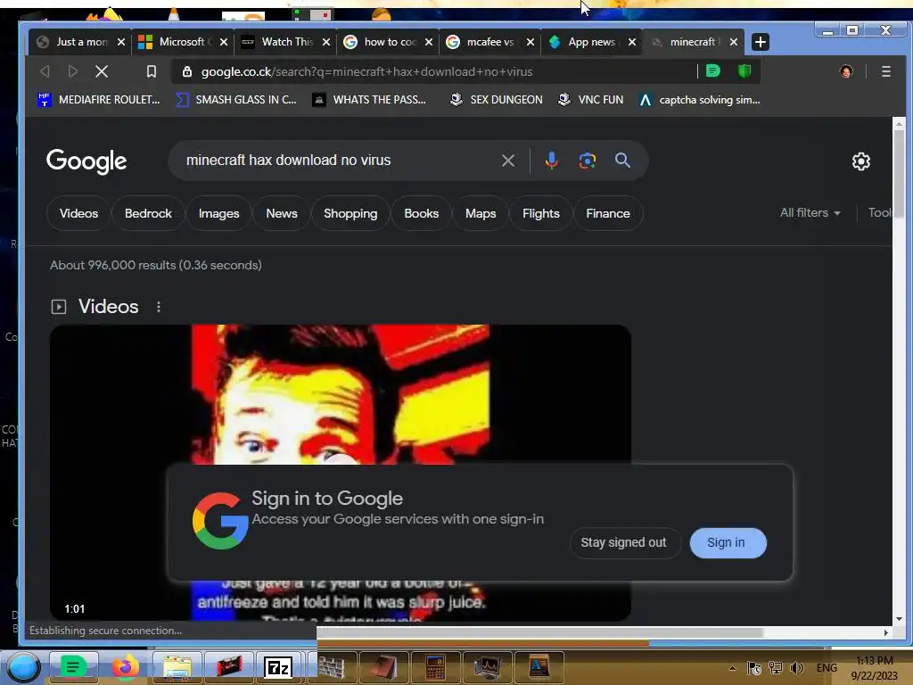Viewport: 913px width, 685px height.
Task: Click the browser forward arrow
Action: click(73, 71)
